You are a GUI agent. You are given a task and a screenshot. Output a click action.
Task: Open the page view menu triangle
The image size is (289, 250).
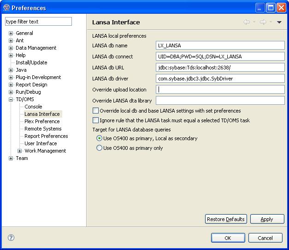pyautogui.click(x=279, y=22)
